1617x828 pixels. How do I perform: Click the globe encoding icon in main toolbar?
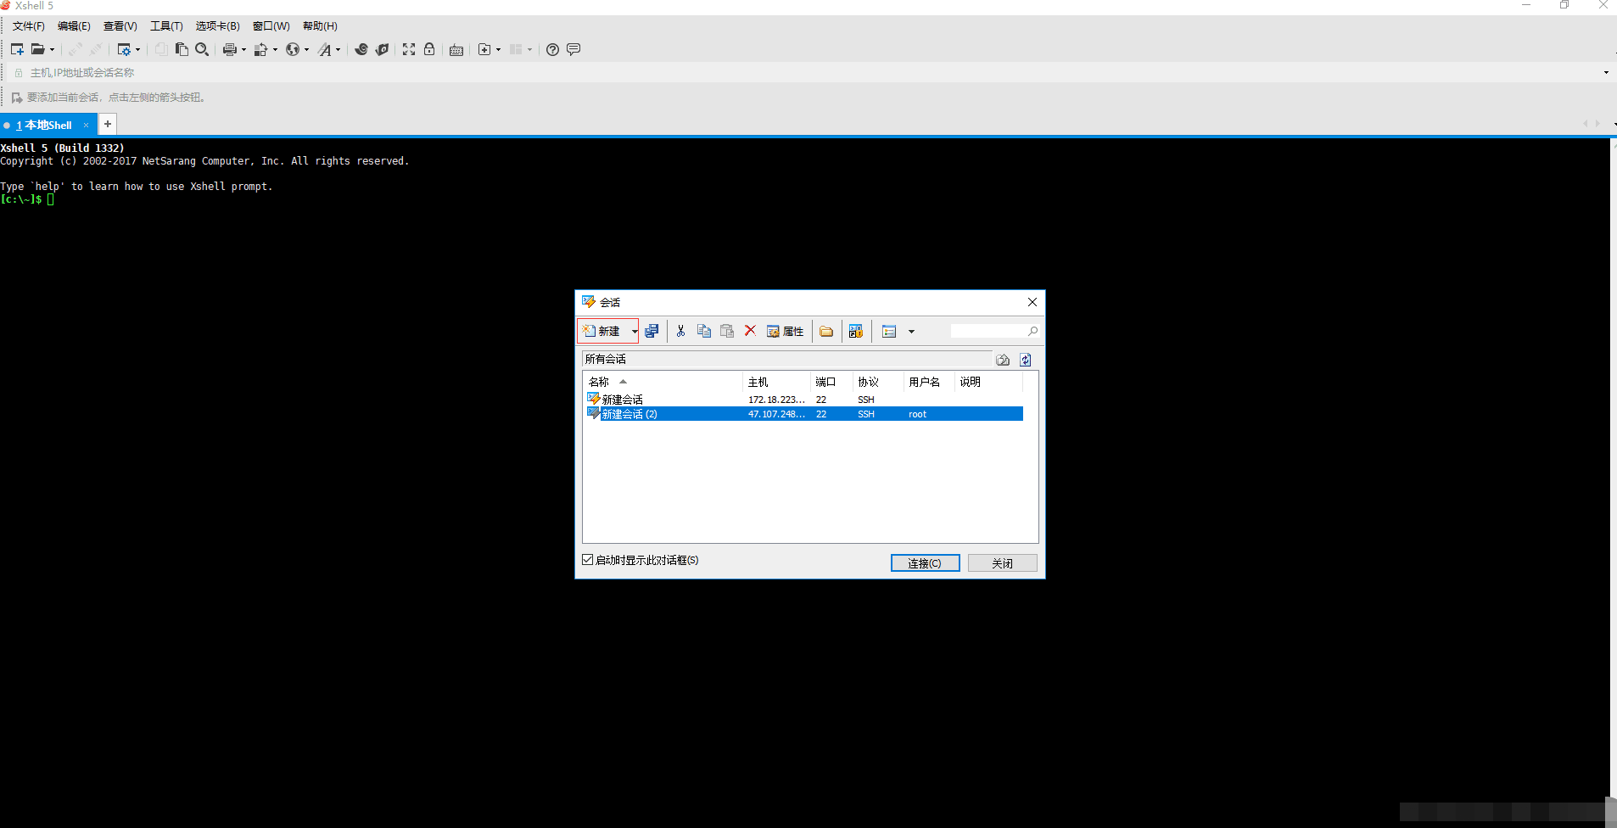(x=293, y=49)
